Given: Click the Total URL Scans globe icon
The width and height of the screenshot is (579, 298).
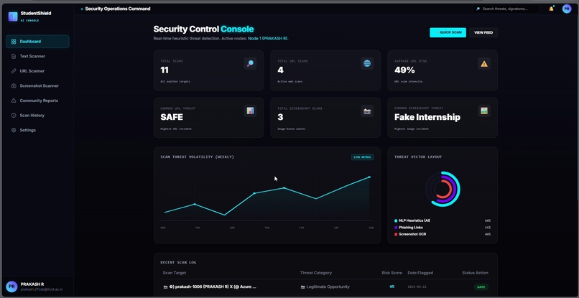Looking at the screenshot, I should pyautogui.click(x=367, y=63).
